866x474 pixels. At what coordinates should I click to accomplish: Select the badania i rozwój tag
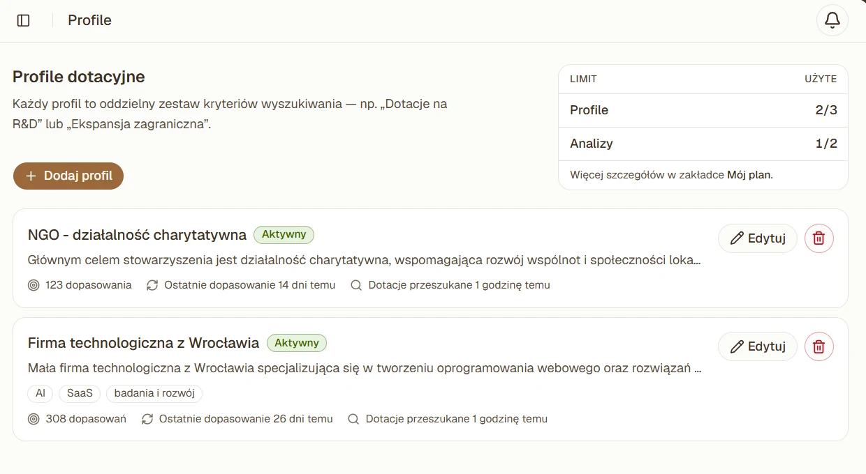pos(154,393)
